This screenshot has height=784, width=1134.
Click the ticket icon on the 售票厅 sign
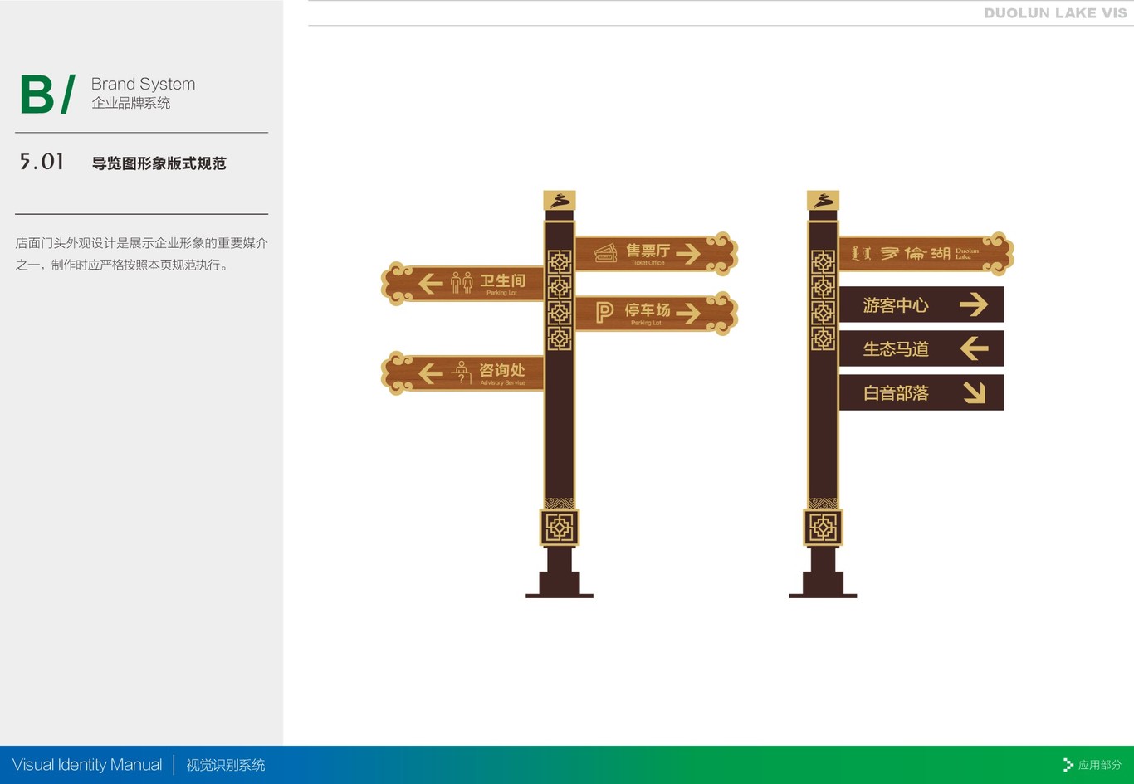[605, 252]
